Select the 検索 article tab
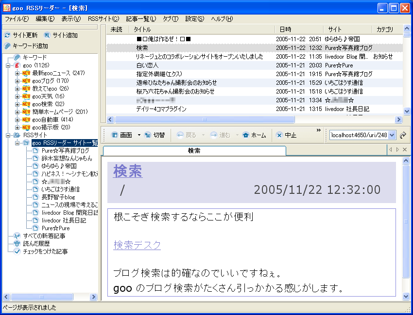Image resolution: width=413 pixels, height=315 pixels. [194, 151]
